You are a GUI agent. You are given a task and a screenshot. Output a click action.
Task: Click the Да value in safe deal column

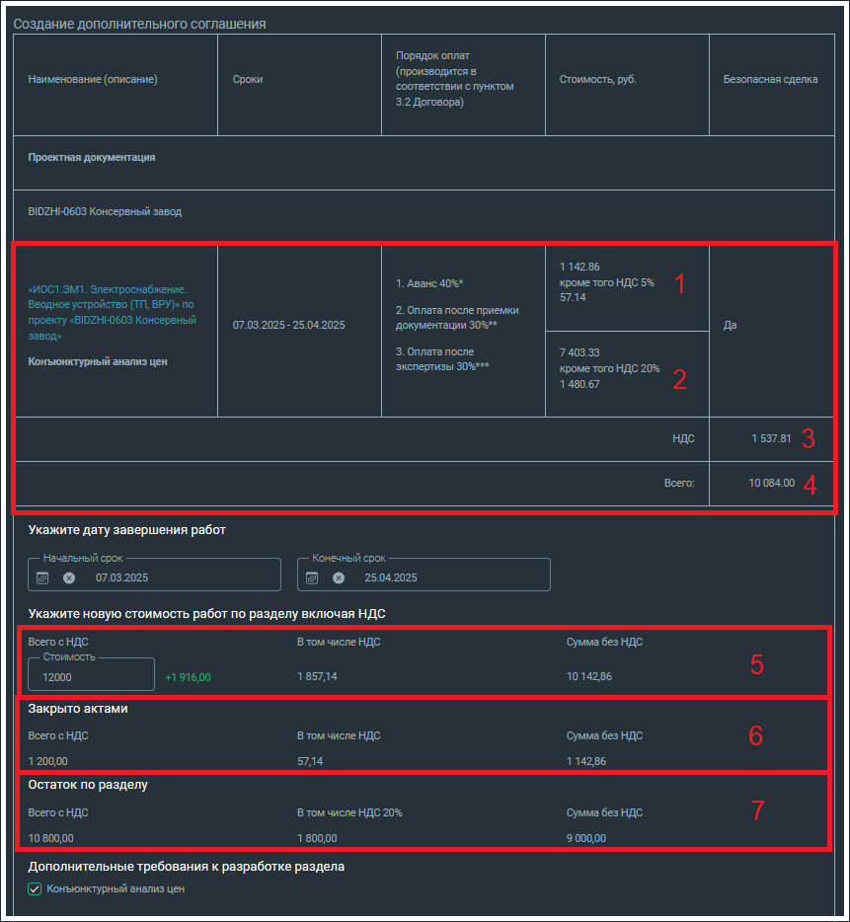(730, 324)
